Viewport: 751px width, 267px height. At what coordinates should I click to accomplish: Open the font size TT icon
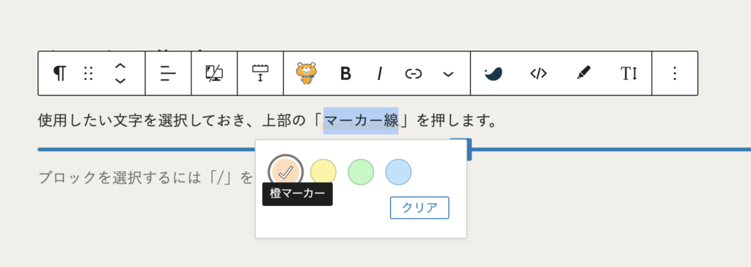629,73
